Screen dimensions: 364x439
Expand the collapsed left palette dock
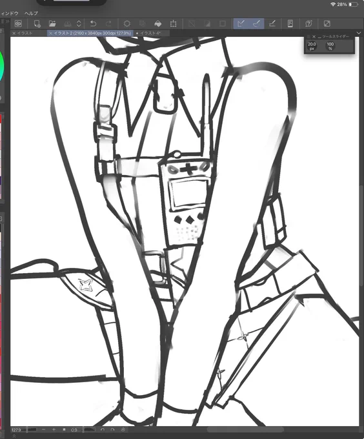7,21
